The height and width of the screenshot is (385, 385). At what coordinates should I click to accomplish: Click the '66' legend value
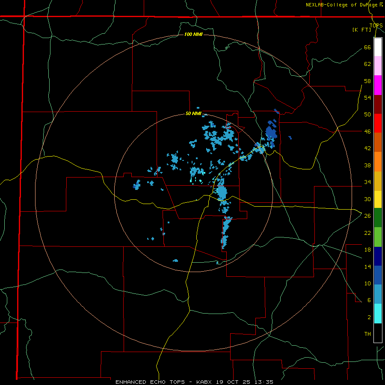[367, 47]
